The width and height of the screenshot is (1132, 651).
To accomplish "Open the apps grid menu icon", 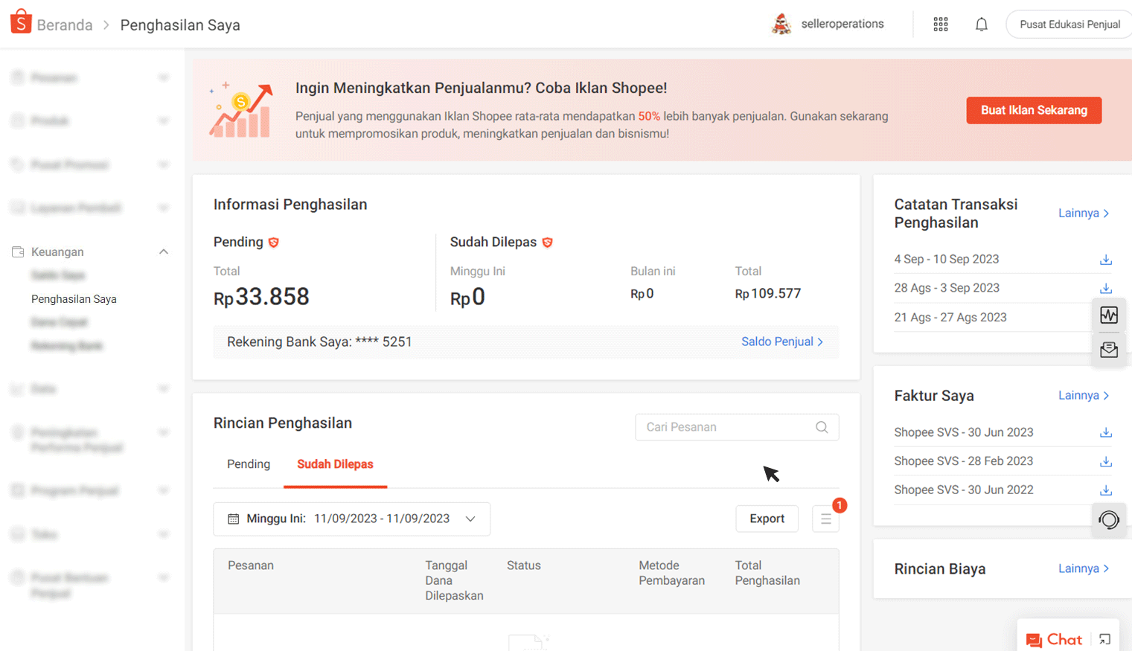I will (x=941, y=25).
